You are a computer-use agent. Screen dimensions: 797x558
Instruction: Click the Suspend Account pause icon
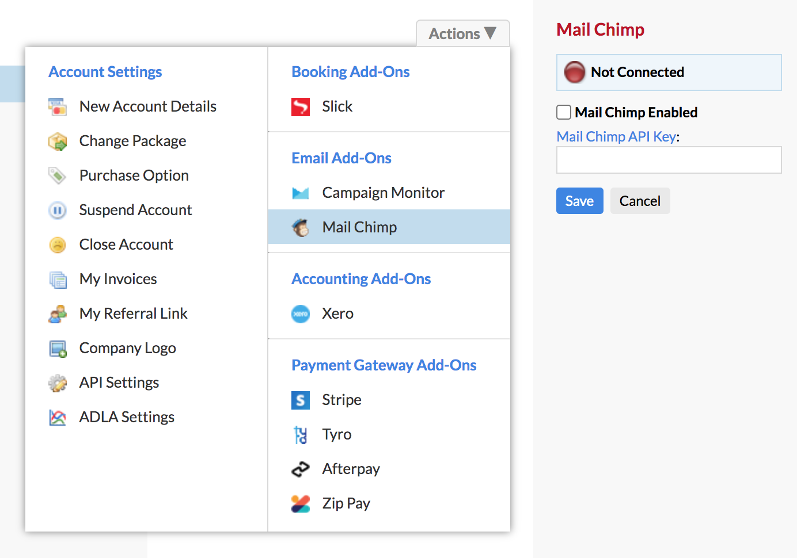pos(58,210)
